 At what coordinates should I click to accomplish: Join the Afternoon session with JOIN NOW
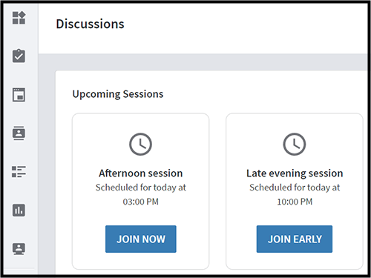coord(141,239)
